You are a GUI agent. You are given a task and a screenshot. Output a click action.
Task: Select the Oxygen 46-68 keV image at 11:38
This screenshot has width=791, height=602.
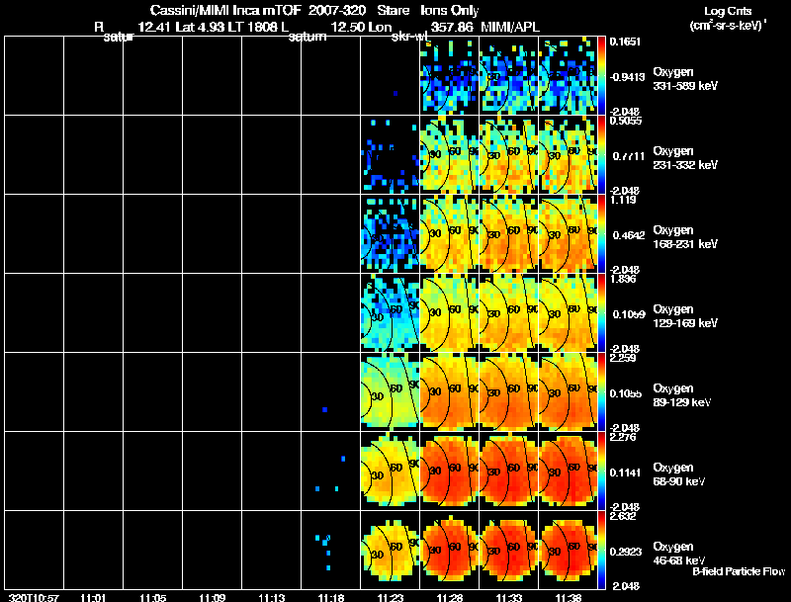coord(568,550)
